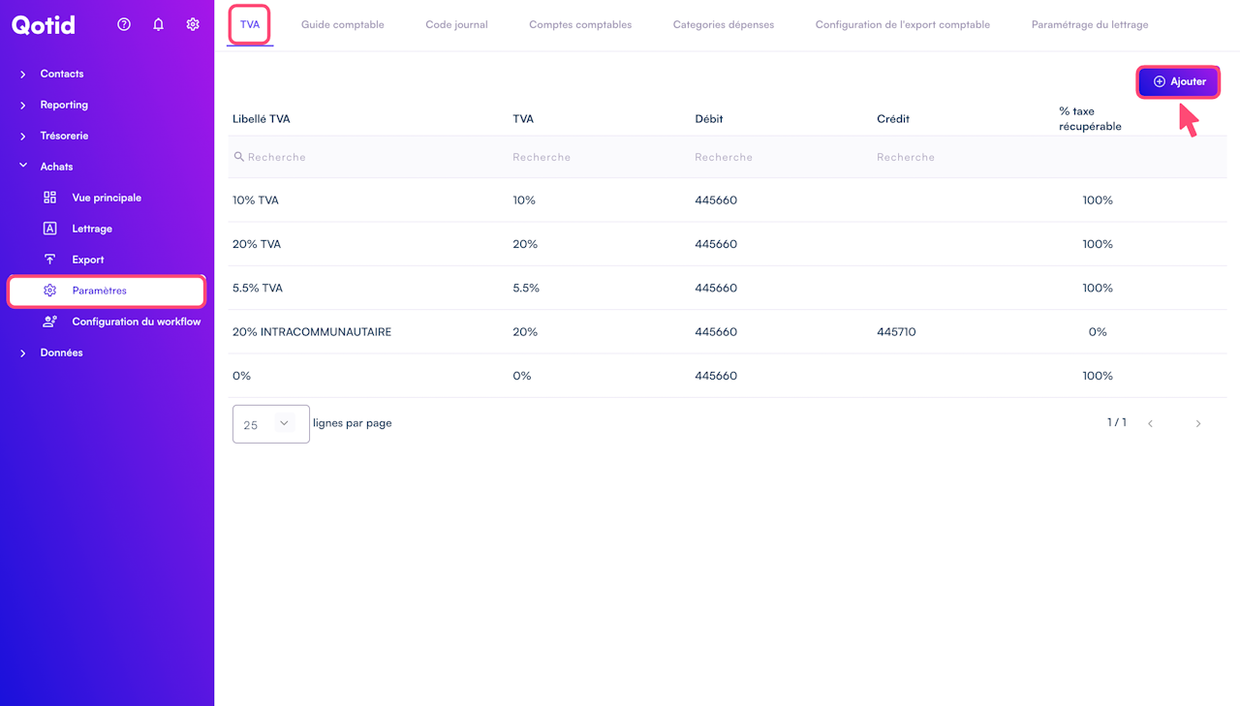This screenshot has height=706, width=1240.
Task: Open the lines per page dropdown
Action: pyautogui.click(x=271, y=424)
